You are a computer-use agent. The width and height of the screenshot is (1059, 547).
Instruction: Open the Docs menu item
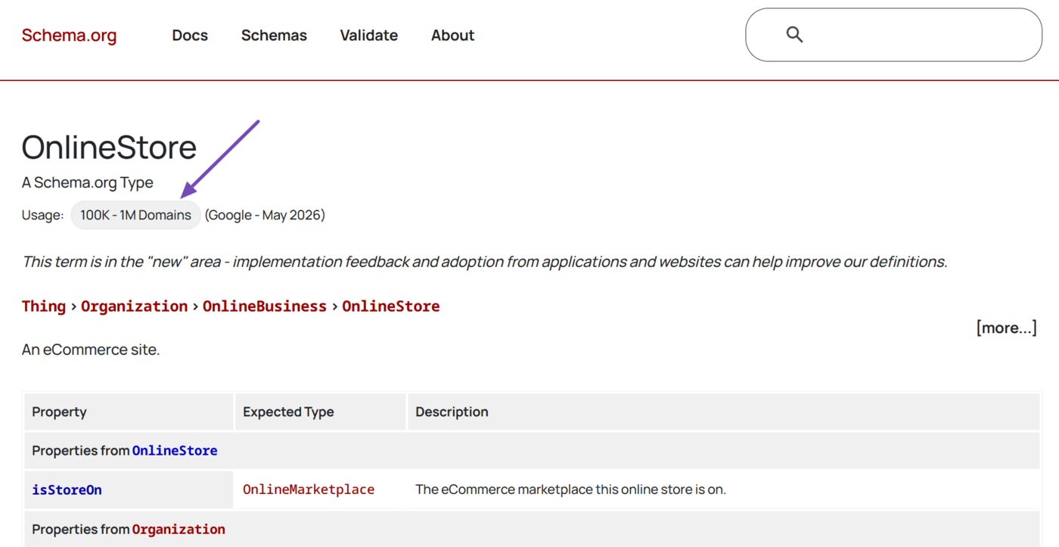[x=190, y=35]
